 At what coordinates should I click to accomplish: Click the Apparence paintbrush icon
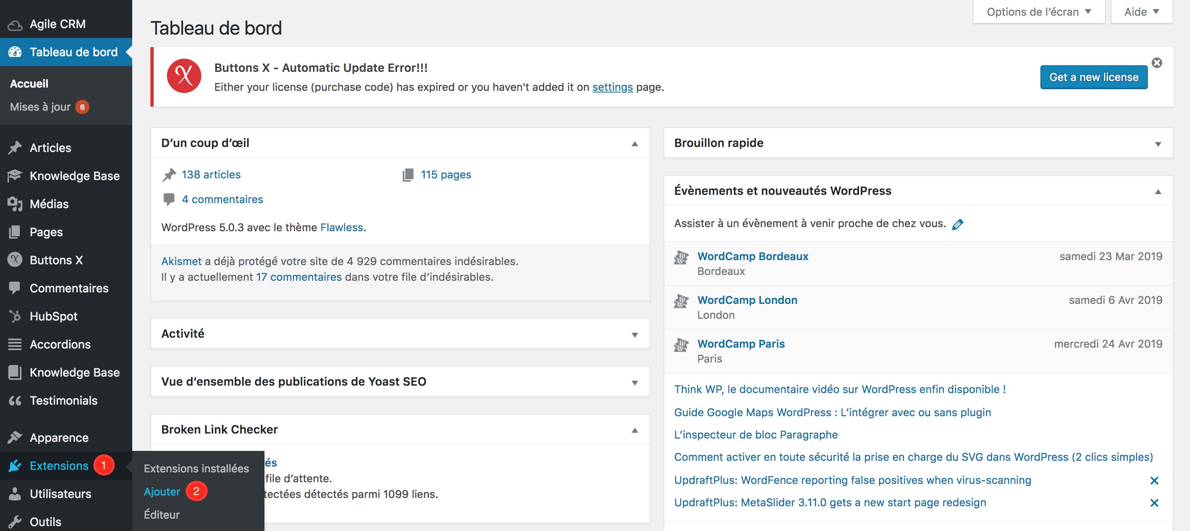point(15,437)
